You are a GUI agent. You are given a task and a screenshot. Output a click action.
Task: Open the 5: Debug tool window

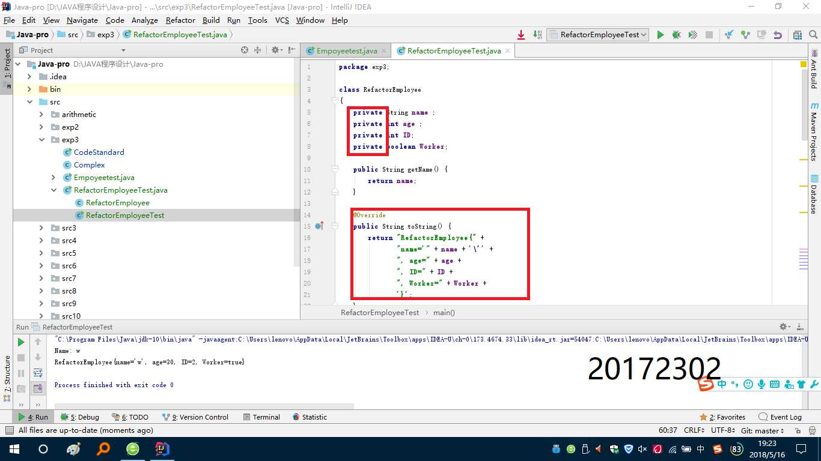[x=80, y=417]
